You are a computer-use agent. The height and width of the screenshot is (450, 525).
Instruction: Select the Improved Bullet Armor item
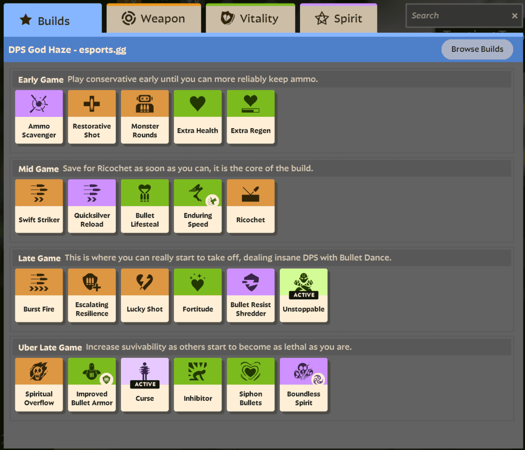92,384
